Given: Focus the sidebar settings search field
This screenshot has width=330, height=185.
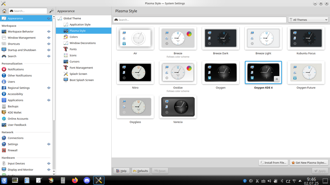Looking at the screenshot, I should 28,11.
